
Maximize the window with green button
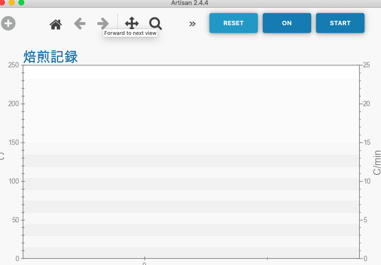21,2
